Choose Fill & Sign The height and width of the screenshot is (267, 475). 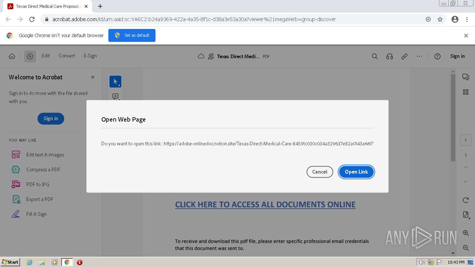tap(36, 214)
